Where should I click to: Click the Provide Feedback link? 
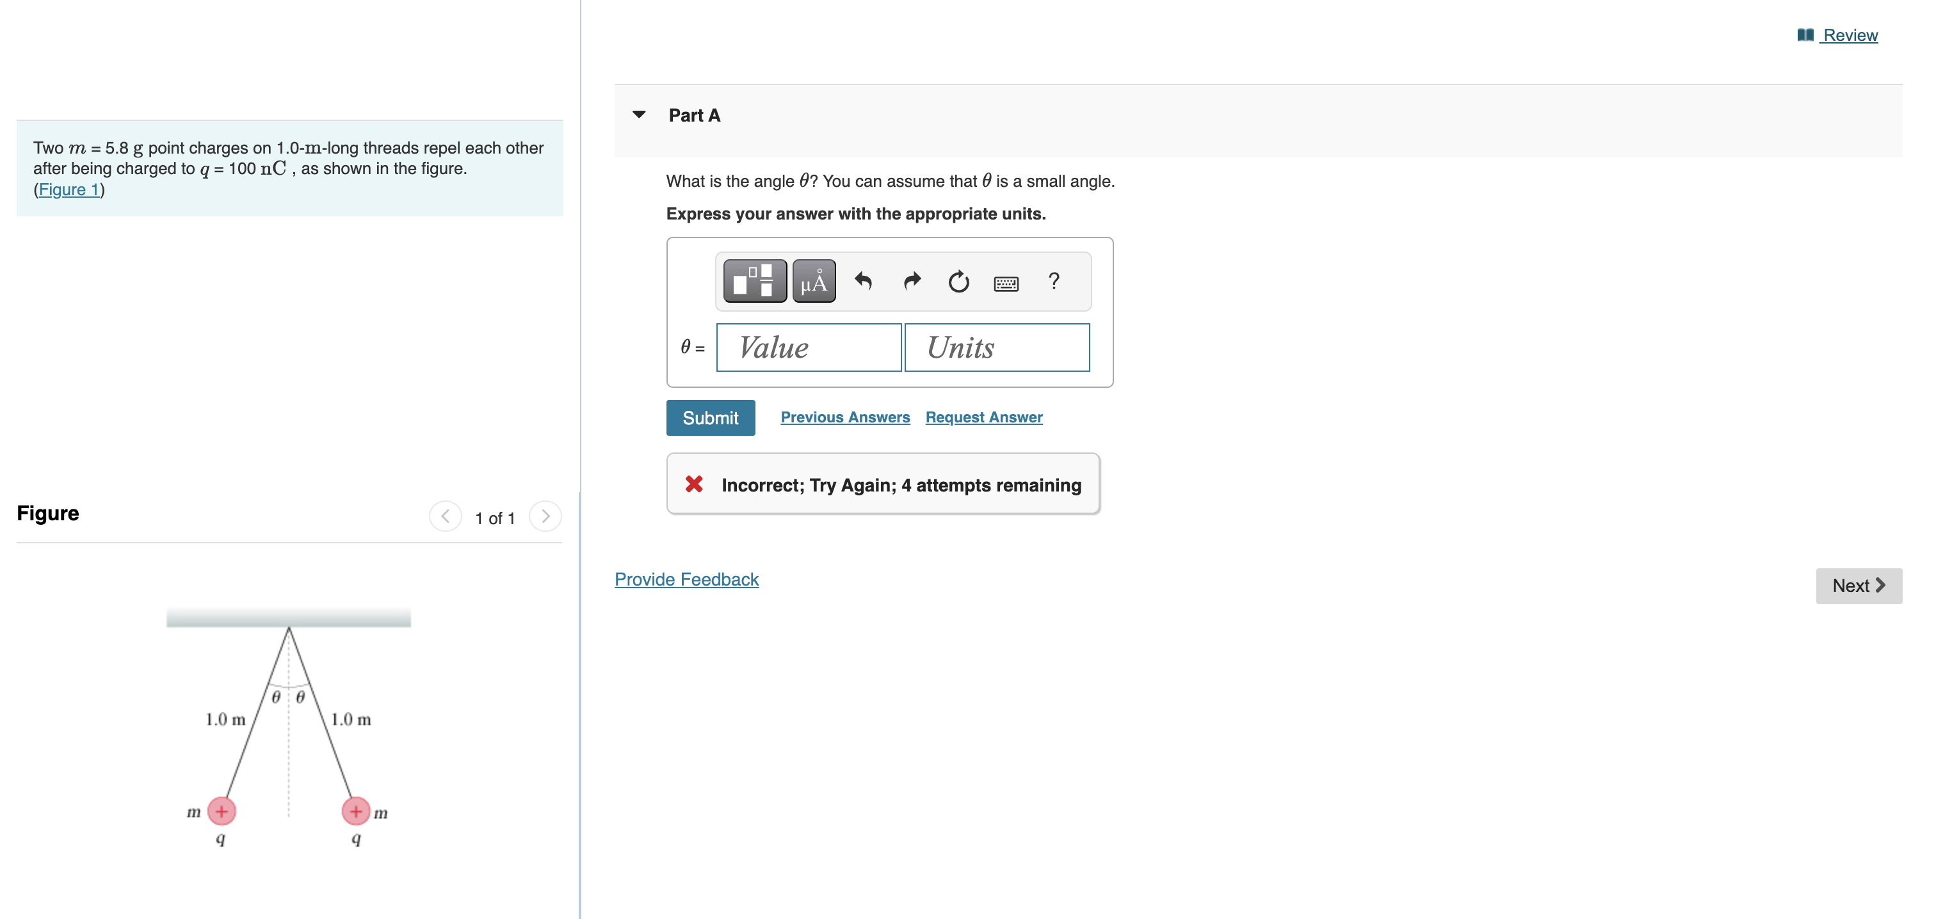[686, 579]
